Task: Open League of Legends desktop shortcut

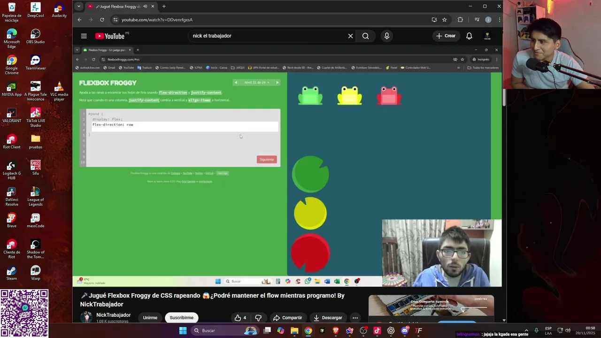Action: (36, 196)
